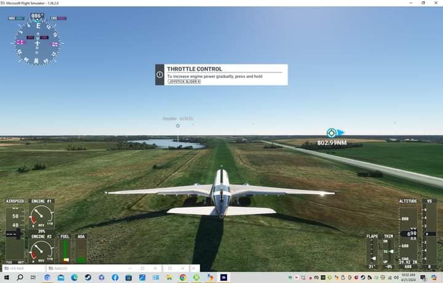443x283 pixels.
Task: Click the VS vertical speed indicator
Action: click(x=429, y=234)
